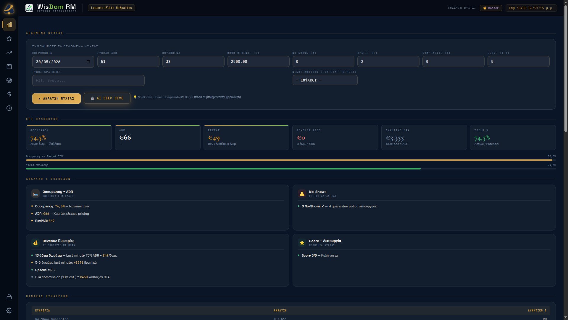Open the ADR €66 KPI card
Image resolution: width=568 pixels, height=320 pixels.
(x=158, y=137)
